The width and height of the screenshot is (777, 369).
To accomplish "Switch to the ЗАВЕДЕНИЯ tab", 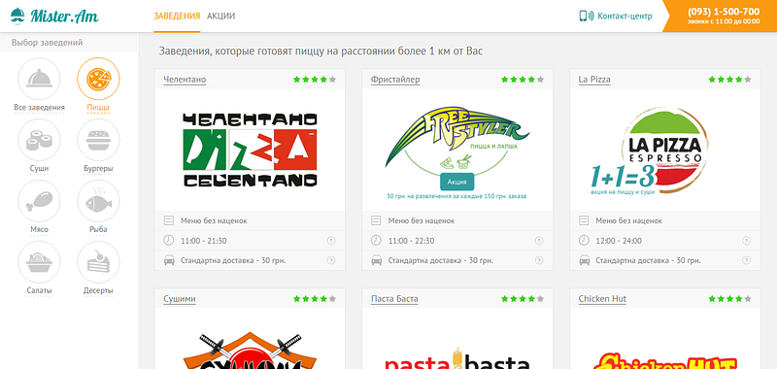I will click(x=177, y=16).
